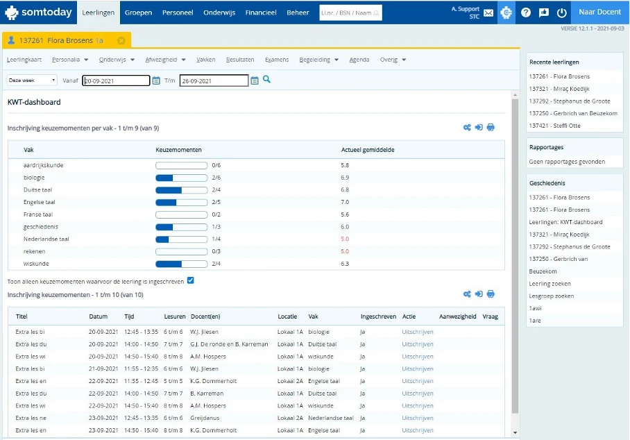This screenshot has height=440, width=630.
Task: Export the per vak table via arrow icon
Action: pyautogui.click(x=479, y=128)
